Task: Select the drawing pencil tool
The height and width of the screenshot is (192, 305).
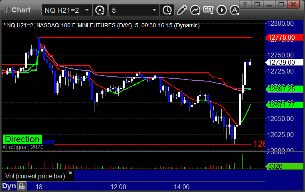Action: 182,10
